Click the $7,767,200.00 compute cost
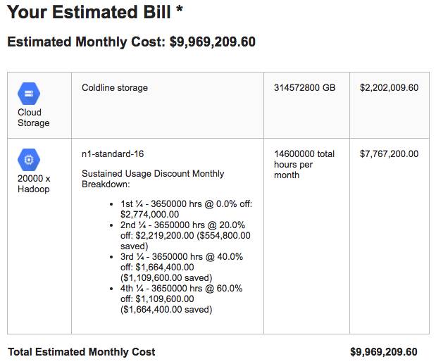The width and height of the screenshot is (436, 364). tap(389, 153)
